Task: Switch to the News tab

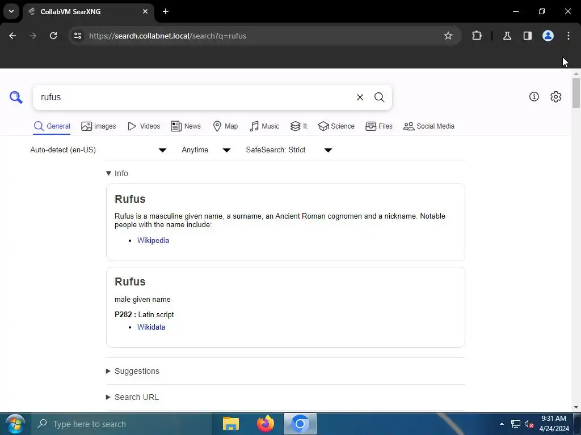Action: point(186,126)
